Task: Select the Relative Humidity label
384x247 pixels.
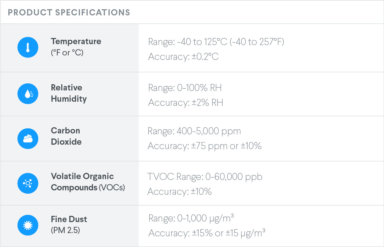Action: click(69, 93)
